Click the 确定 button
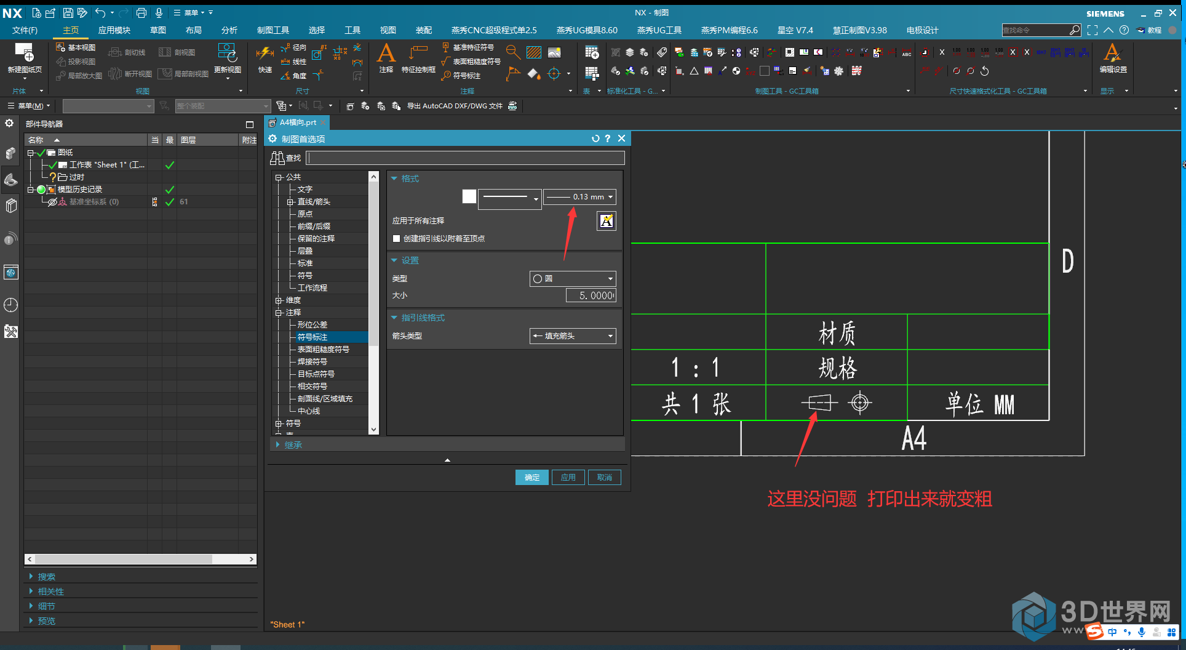This screenshot has height=650, width=1186. tap(532, 478)
